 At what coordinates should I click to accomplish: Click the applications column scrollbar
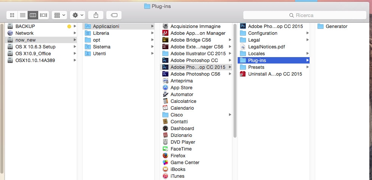[x=235, y=79]
